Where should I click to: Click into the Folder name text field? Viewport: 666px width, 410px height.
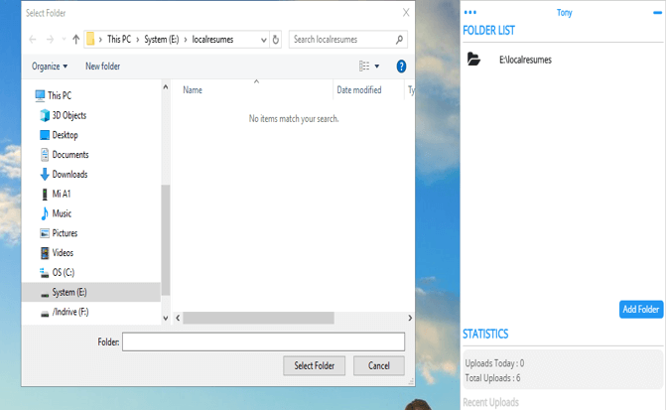coord(263,342)
